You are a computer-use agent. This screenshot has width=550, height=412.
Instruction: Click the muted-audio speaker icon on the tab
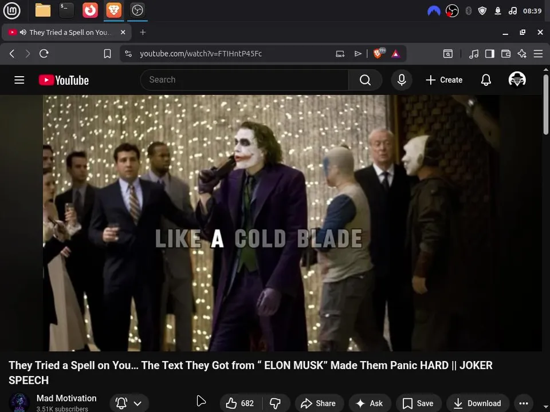coord(23,32)
